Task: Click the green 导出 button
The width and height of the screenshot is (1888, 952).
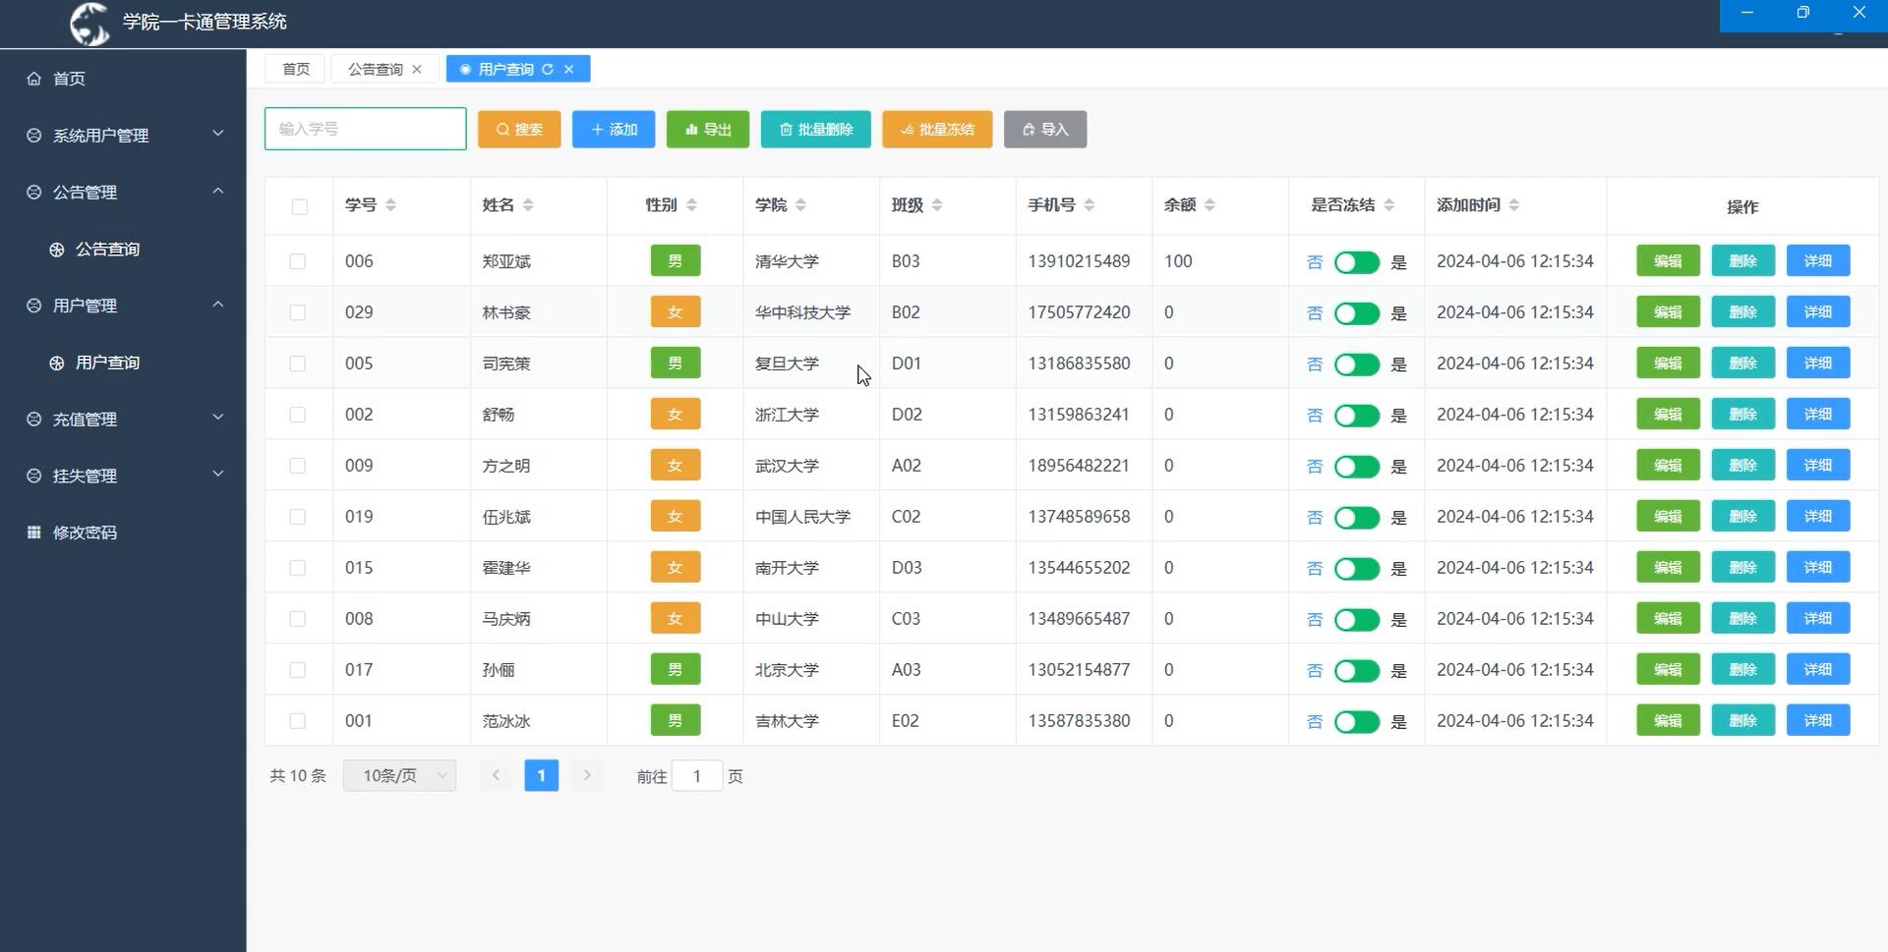Action: 708,130
